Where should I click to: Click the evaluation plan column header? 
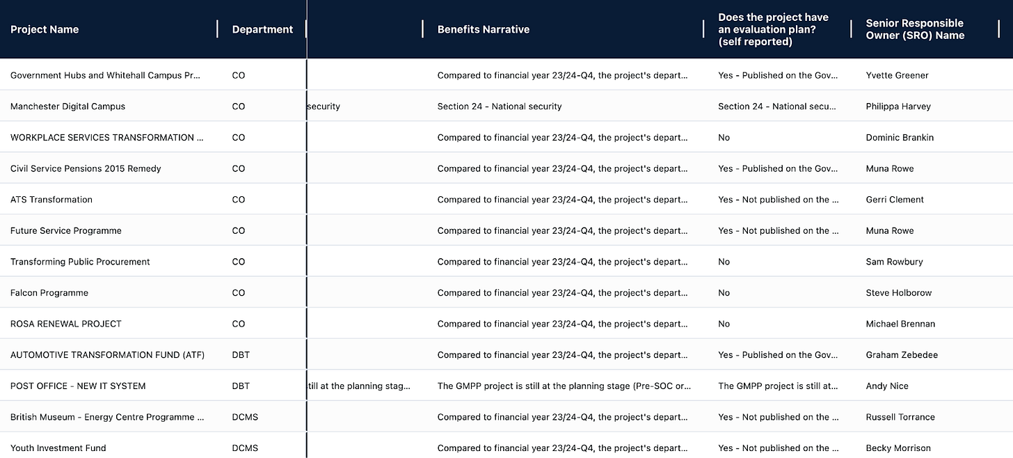point(774,29)
